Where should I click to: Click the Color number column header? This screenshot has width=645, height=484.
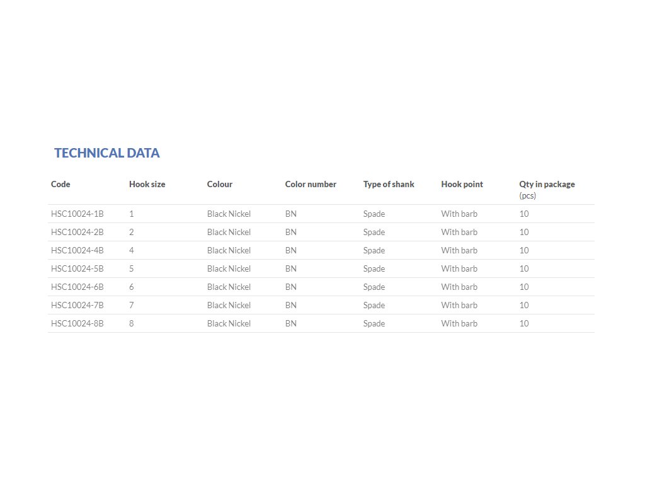311,185
